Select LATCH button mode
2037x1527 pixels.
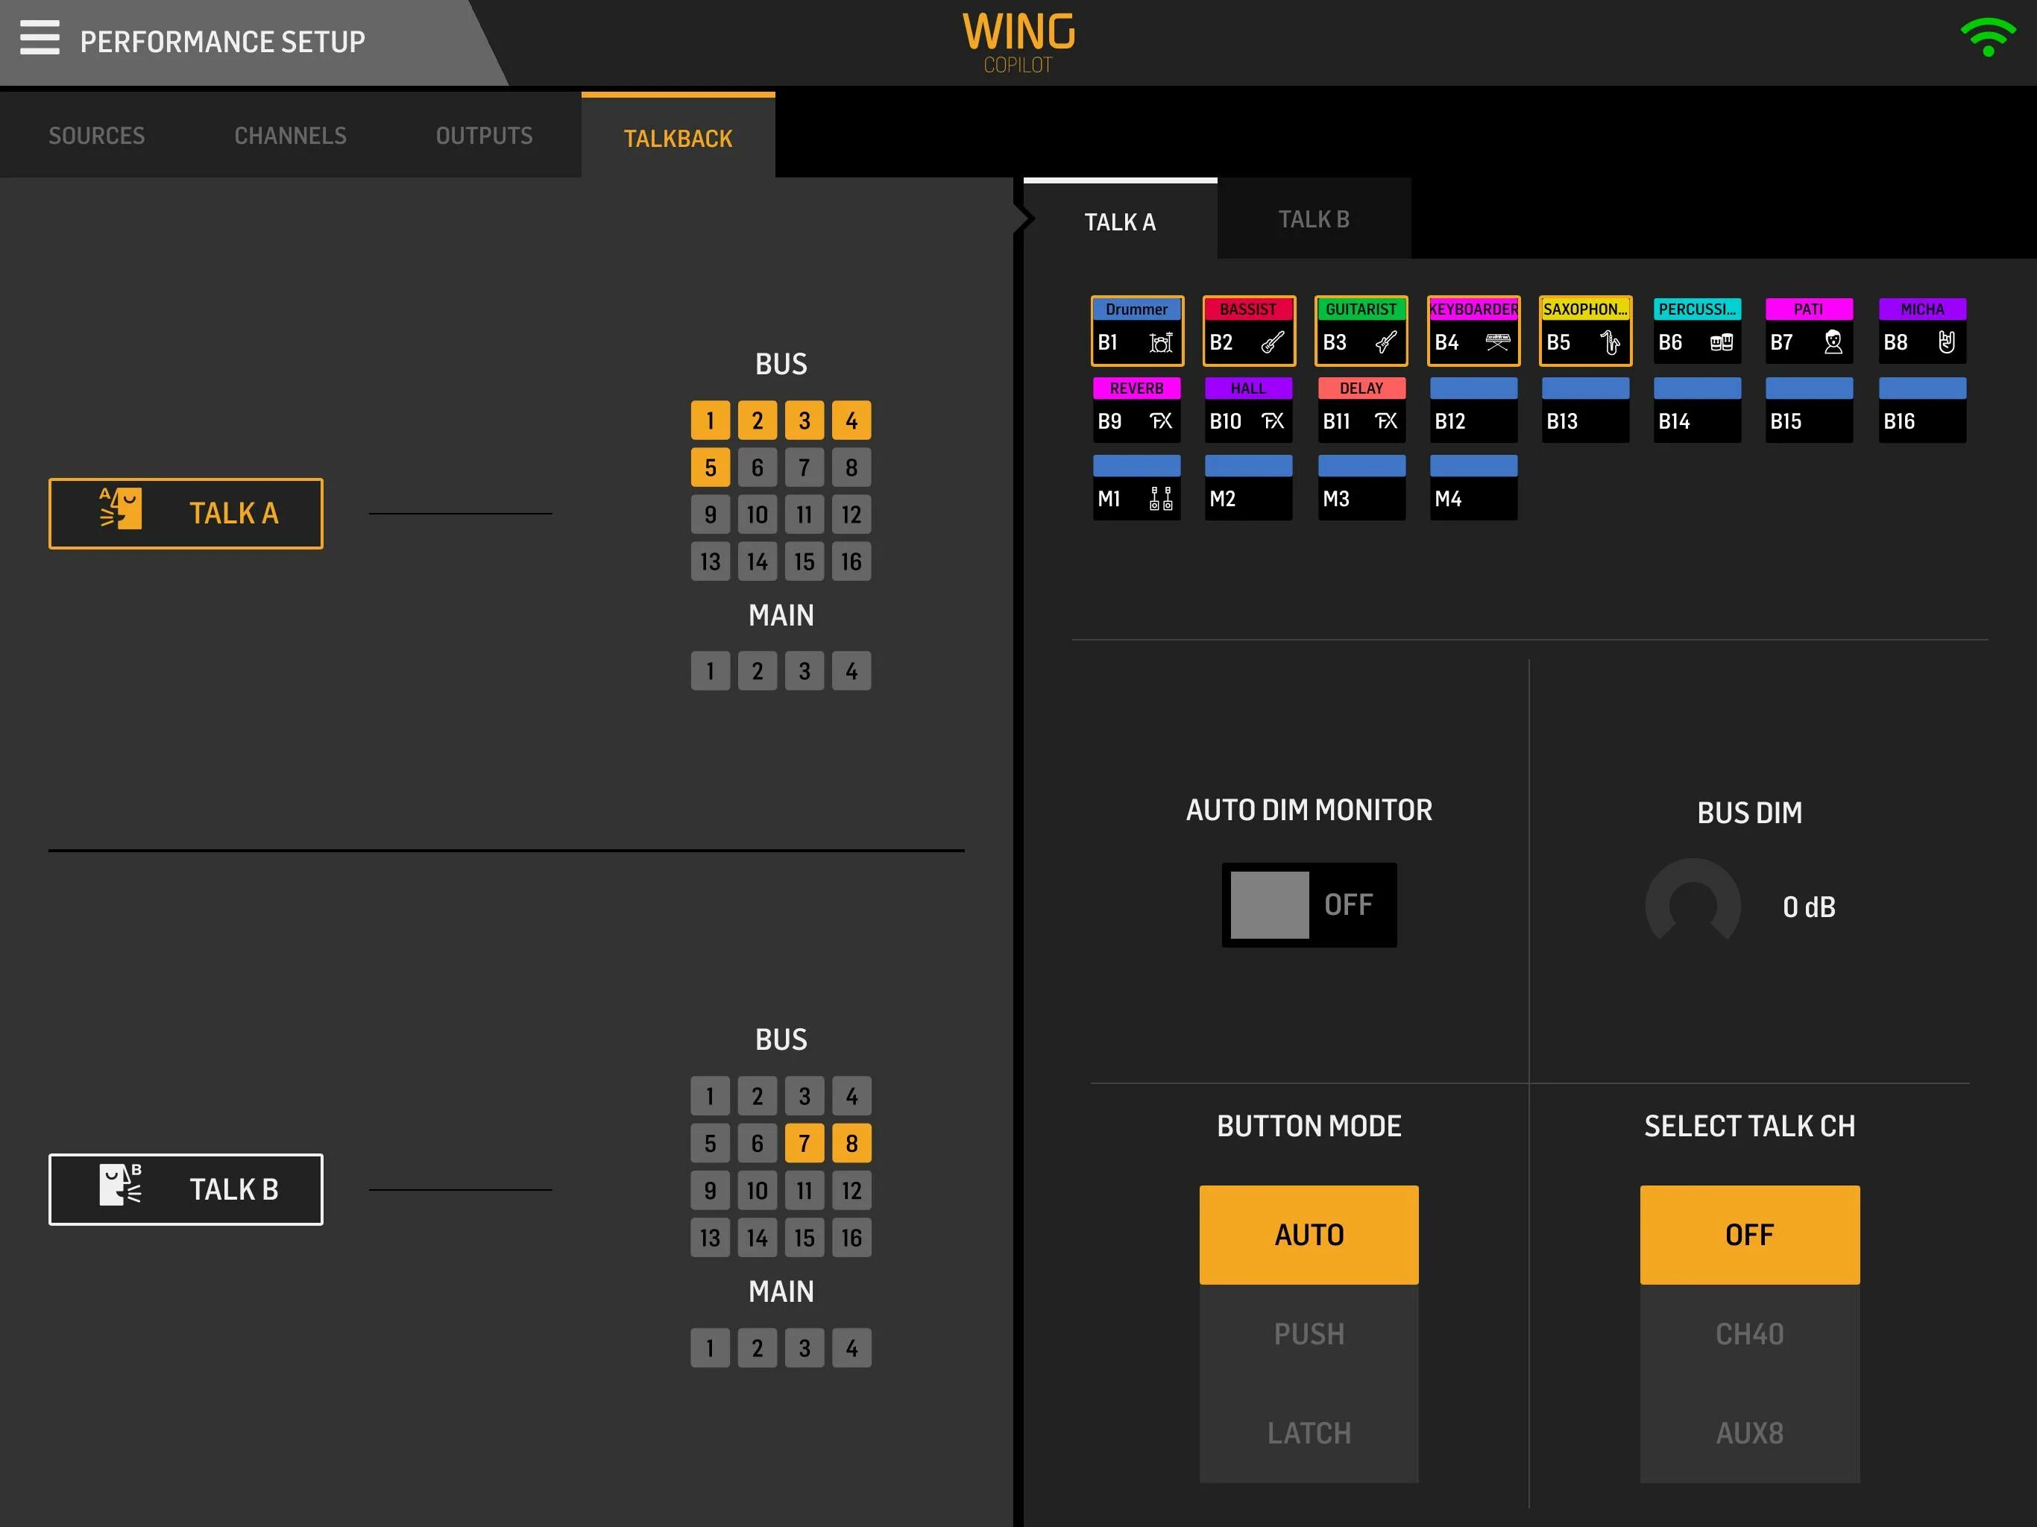(x=1307, y=1431)
